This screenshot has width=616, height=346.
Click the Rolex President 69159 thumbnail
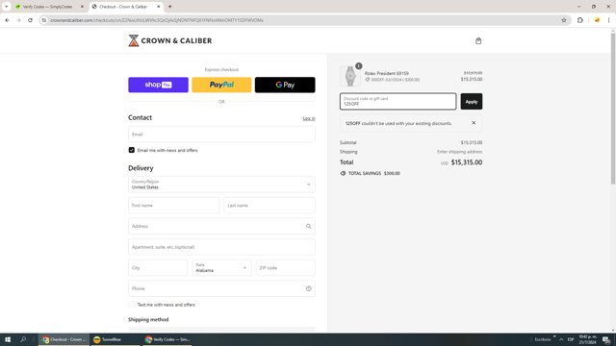pyautogui.click(x=350, y=76)
